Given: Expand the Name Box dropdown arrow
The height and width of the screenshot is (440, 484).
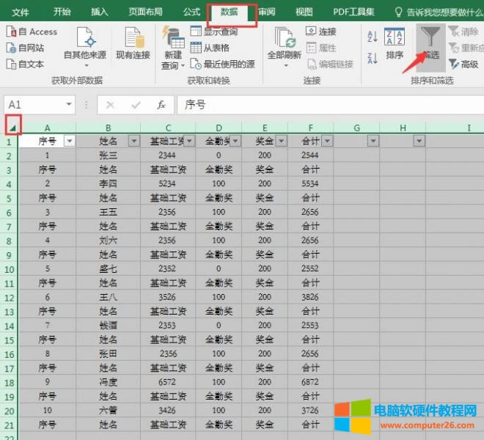Looking at the screenshot, I should click(x=68, y=105).
